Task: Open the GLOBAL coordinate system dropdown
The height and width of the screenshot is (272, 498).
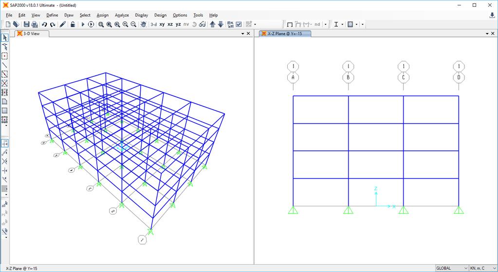Action: (x=452, y=268)
